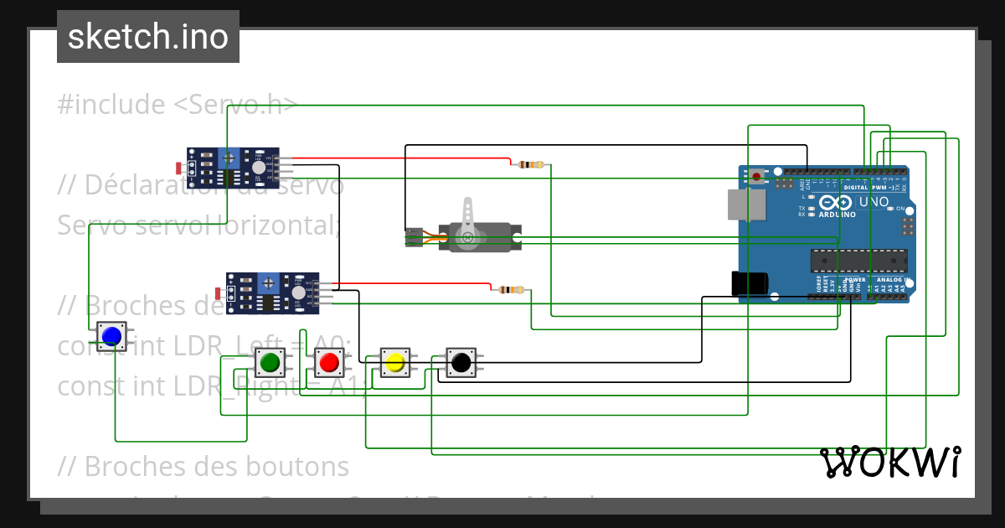Select the red photoresistor on the lower LDR module
1005x528 pixels.
(x=219, y=292)
